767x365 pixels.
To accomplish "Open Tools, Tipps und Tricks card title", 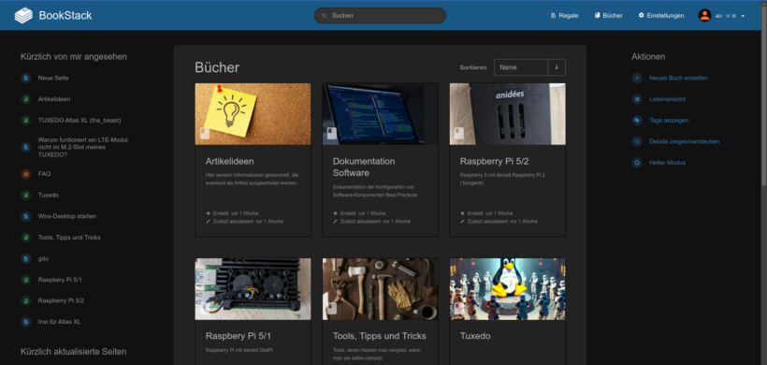I will pos(379,336).
